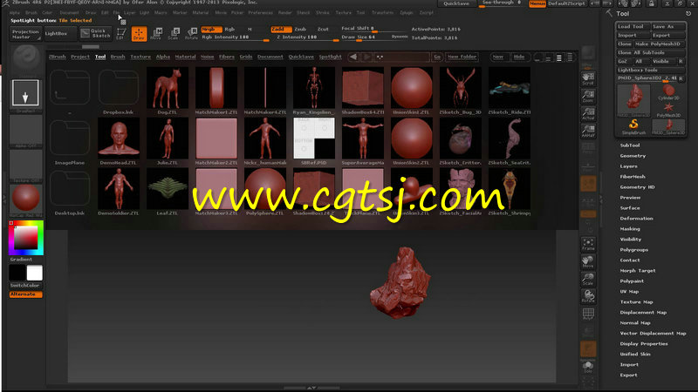
Task: Click the Move view icon in right shelf
Action: point(588,261)
